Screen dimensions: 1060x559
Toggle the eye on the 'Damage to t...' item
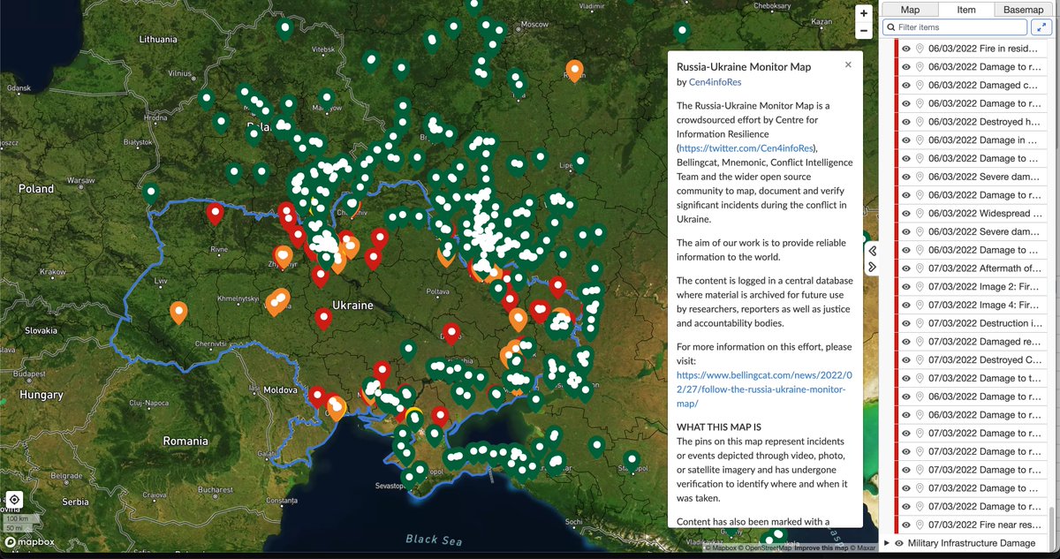(905, 378)
